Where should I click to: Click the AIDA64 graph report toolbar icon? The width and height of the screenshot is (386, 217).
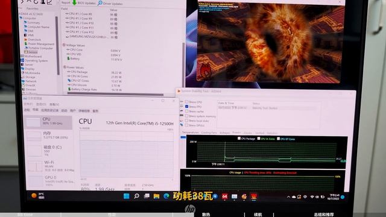click(49, 2)
